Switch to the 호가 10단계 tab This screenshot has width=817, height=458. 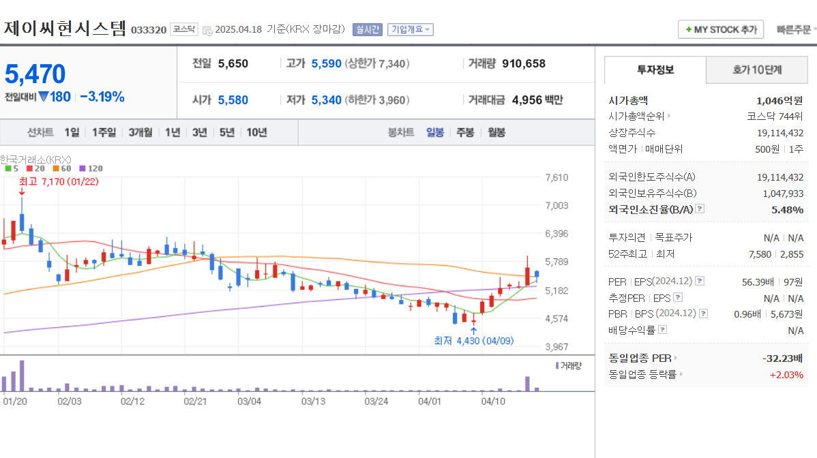click(757, 70)
